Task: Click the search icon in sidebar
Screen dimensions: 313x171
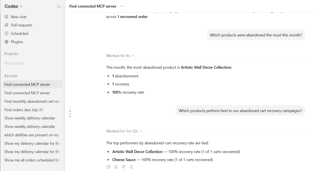Action: pyautogui.click(x=59, y=6)
